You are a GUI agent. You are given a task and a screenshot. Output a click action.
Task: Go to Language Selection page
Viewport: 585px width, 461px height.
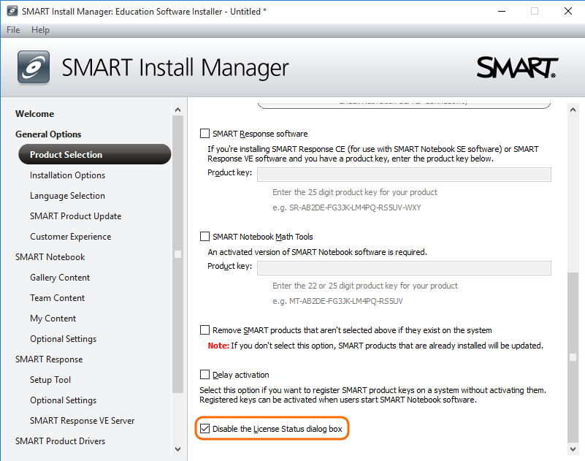coord(67,196)
